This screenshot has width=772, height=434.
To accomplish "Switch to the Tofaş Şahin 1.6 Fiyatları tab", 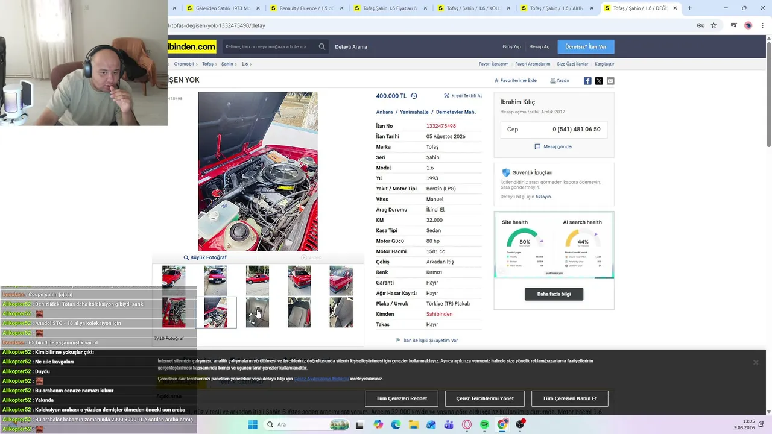I will [x=389, y=8].
